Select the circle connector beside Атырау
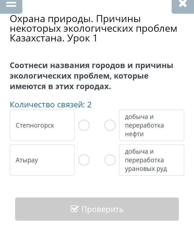Screen dimensions: 194x229 coord(84,160)
